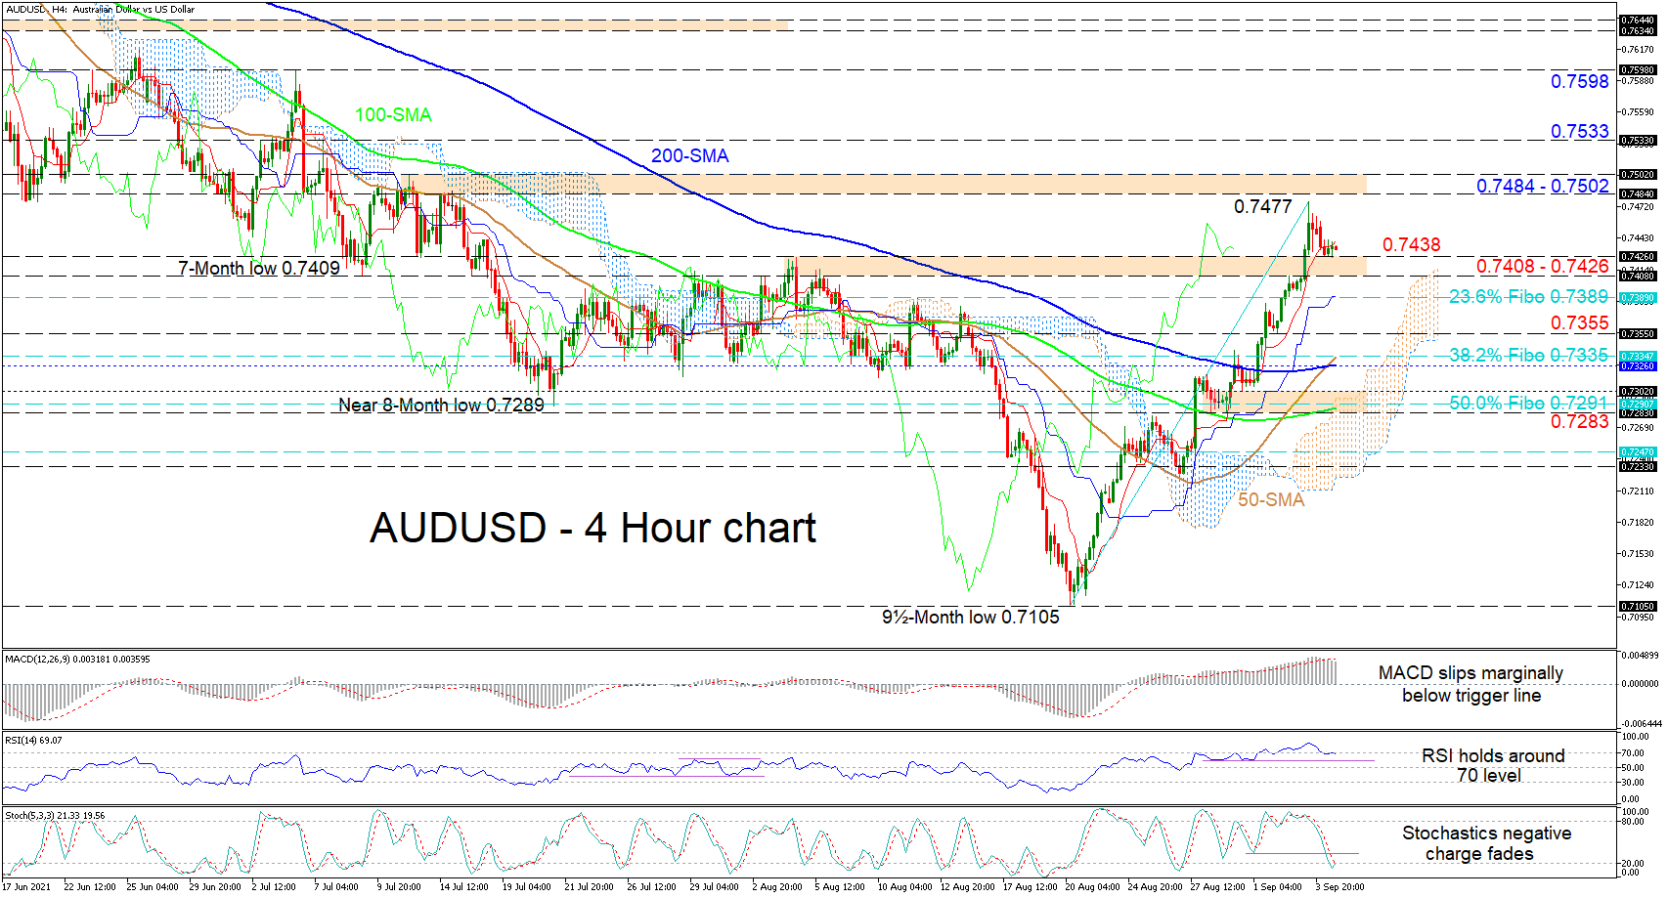Click the 2 Aug 20:00 time axis label

[x=777, y=887]
